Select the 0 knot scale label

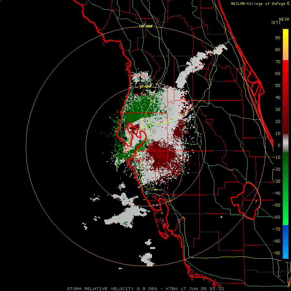coord(279,145)
